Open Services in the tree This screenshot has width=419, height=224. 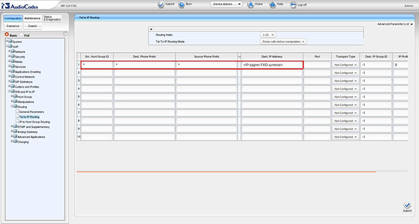[x=20, y=67]
